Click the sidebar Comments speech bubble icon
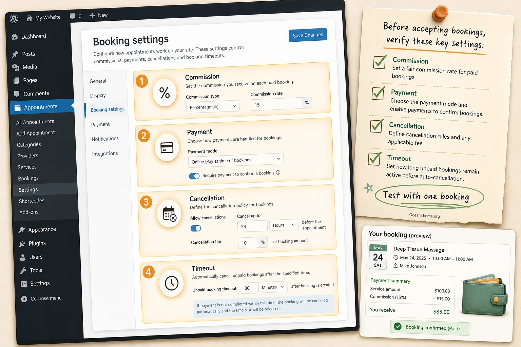Viewport: 521px width, 347px height. click(x=17, y=94)
